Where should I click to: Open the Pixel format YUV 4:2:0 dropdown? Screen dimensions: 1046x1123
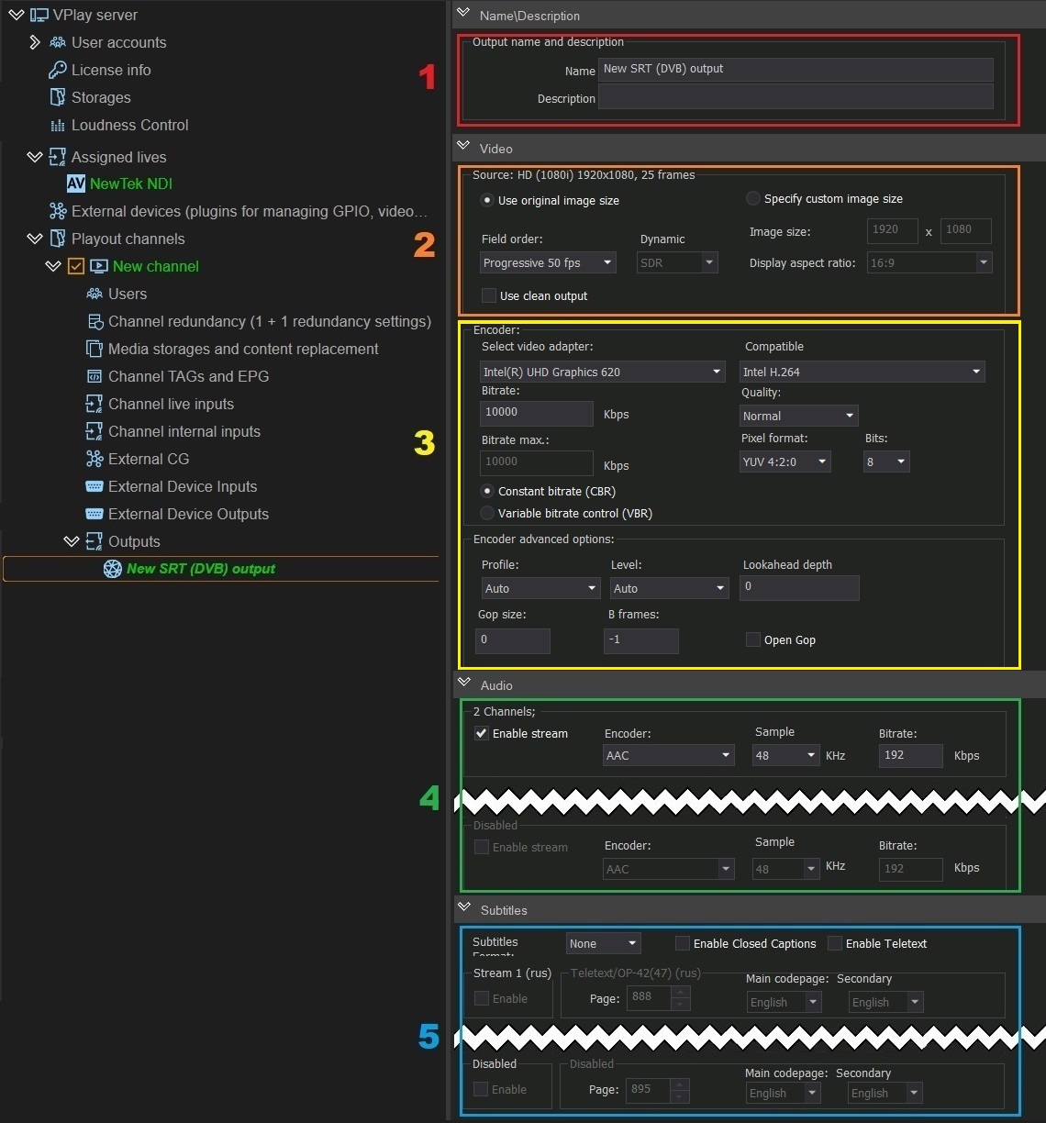785,461
